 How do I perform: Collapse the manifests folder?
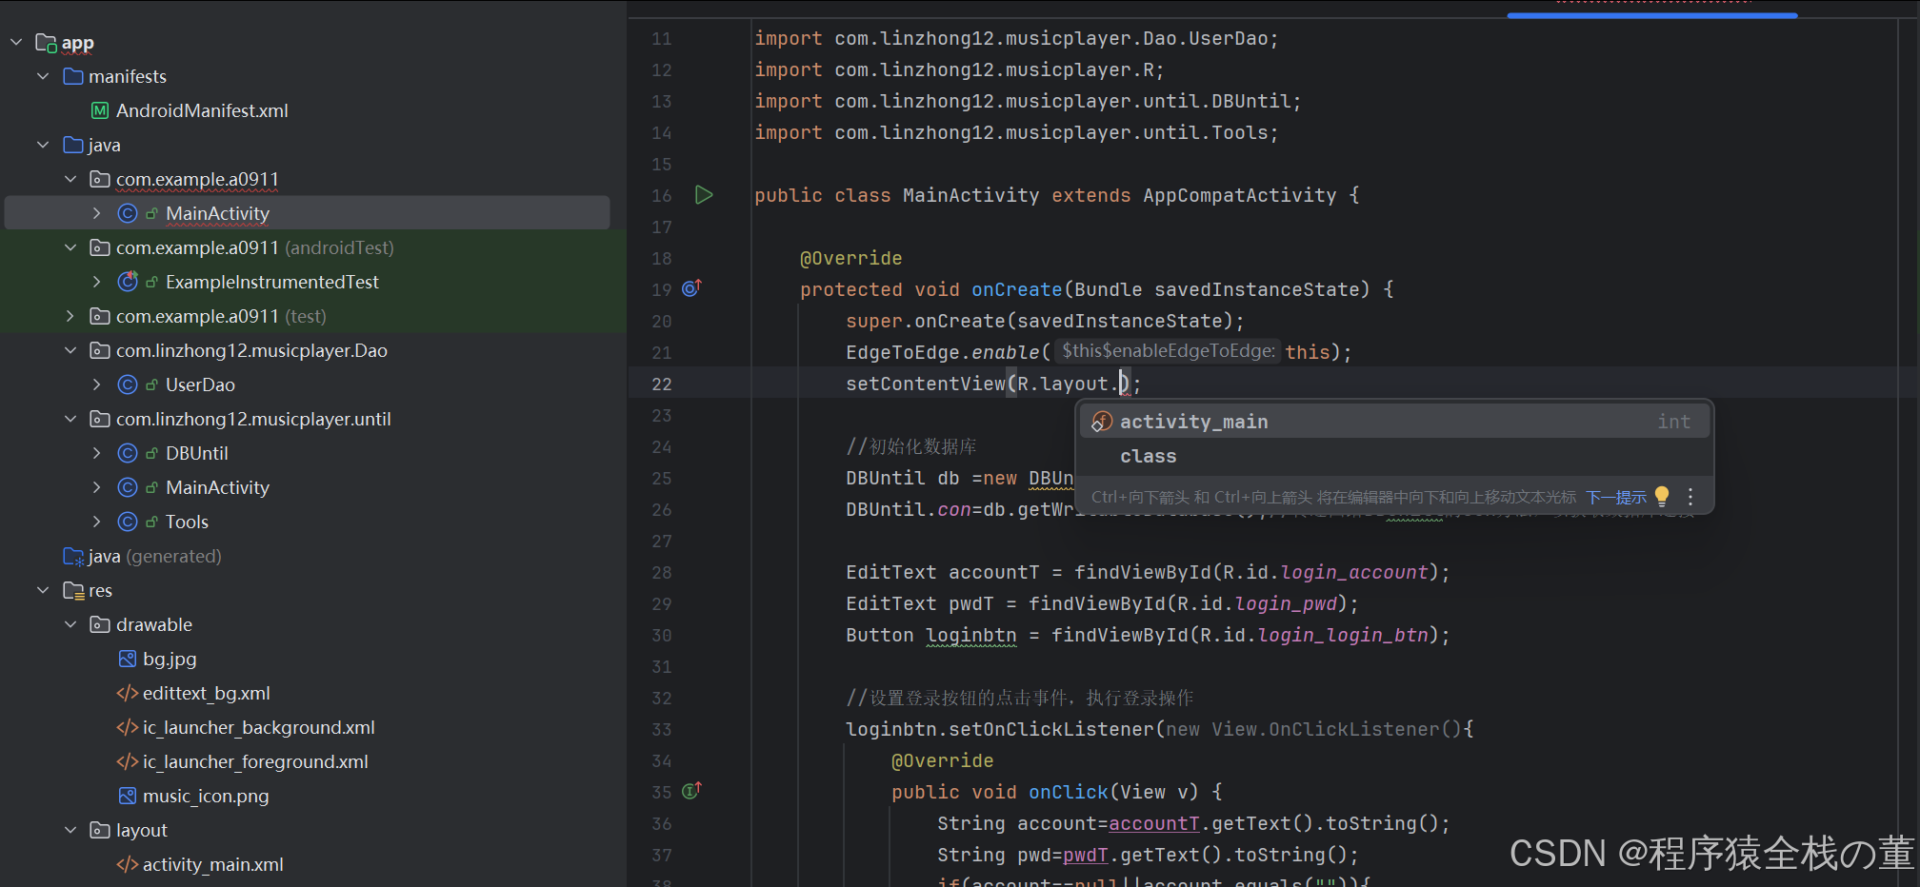click(x=42, y=76)
